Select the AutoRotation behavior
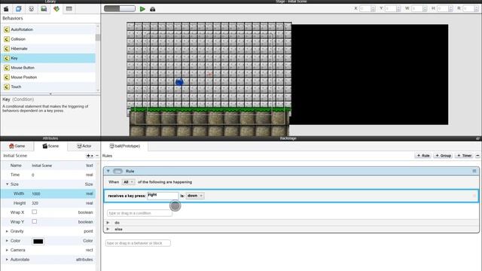The image size is (482, 271). click(48, 29)
